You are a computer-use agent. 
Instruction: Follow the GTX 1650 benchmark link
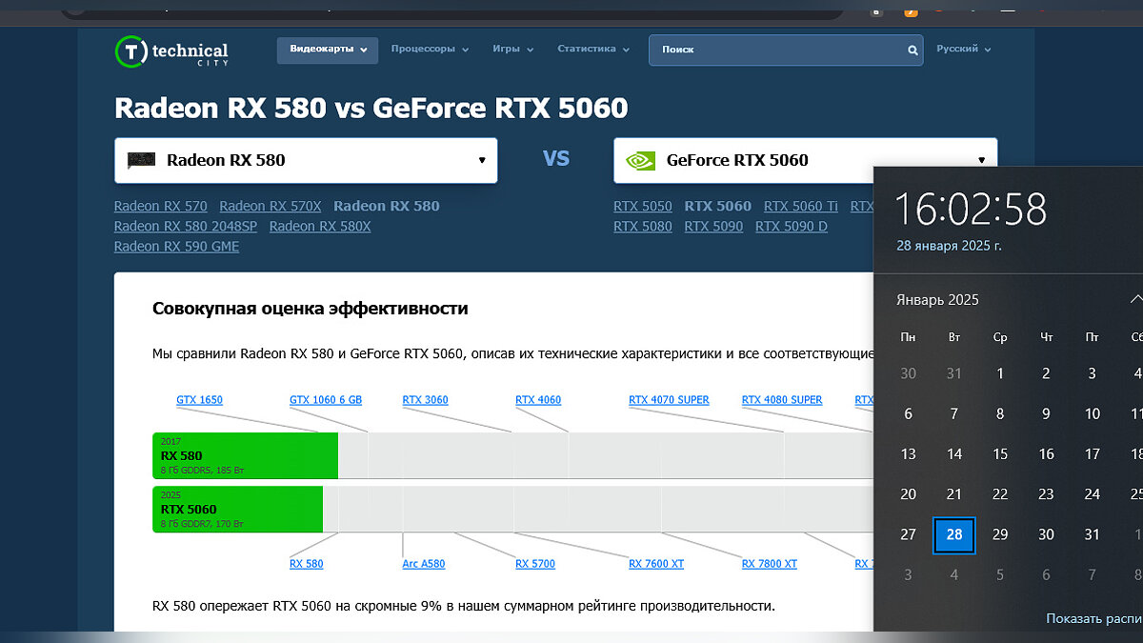tap(199, 400)
